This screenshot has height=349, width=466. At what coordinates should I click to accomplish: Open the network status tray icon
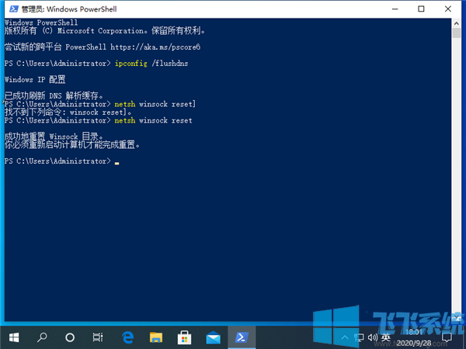(359, 337)
